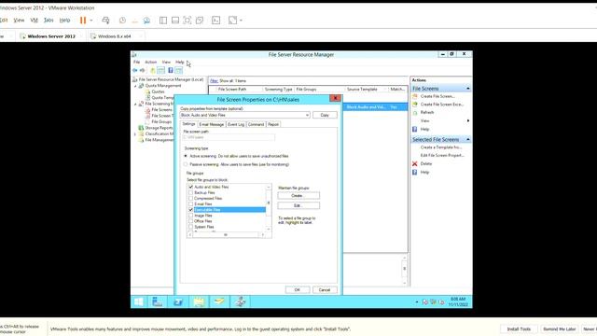Collapse the Selected File Screens actions section
The height and width of the screenshot is (336, 597).
[x=468, y=139]
